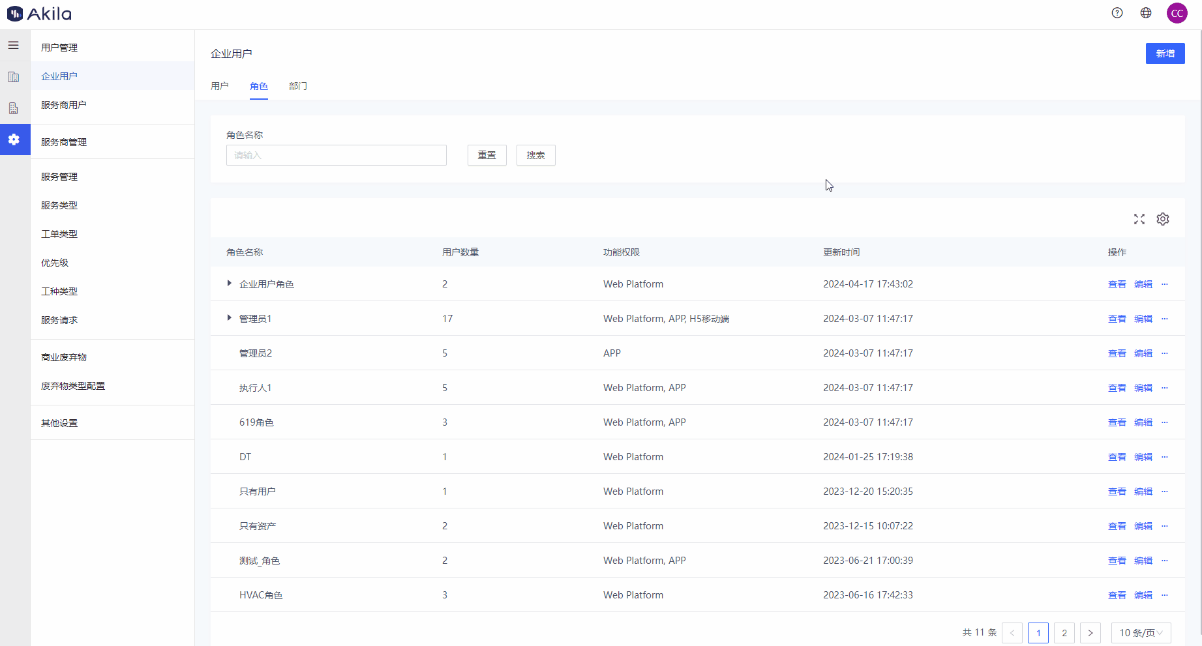Click the 搜索 button
The height and width of the screenshot is (646, 1202).
pos(535,155)
